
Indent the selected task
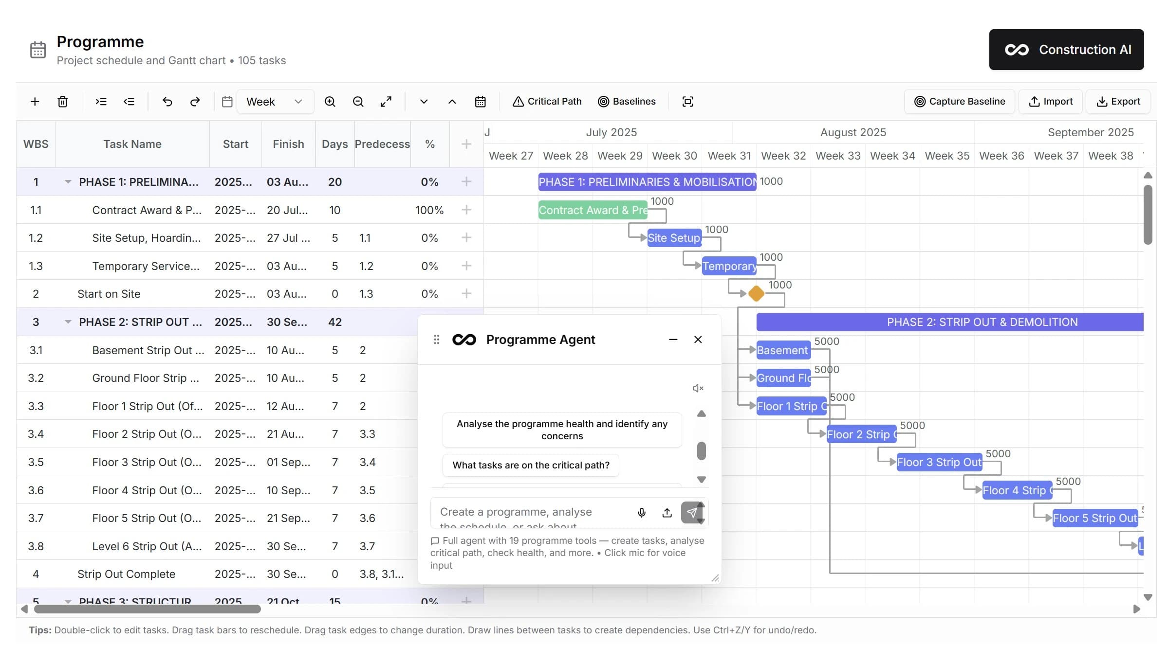click(x=101, y=101)
